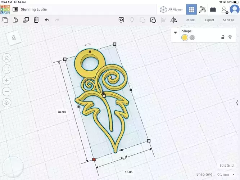Click the TOP view cube

point(14,38)
